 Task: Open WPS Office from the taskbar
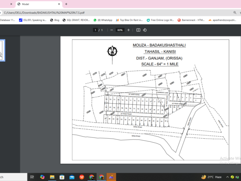tap(81, 177)
